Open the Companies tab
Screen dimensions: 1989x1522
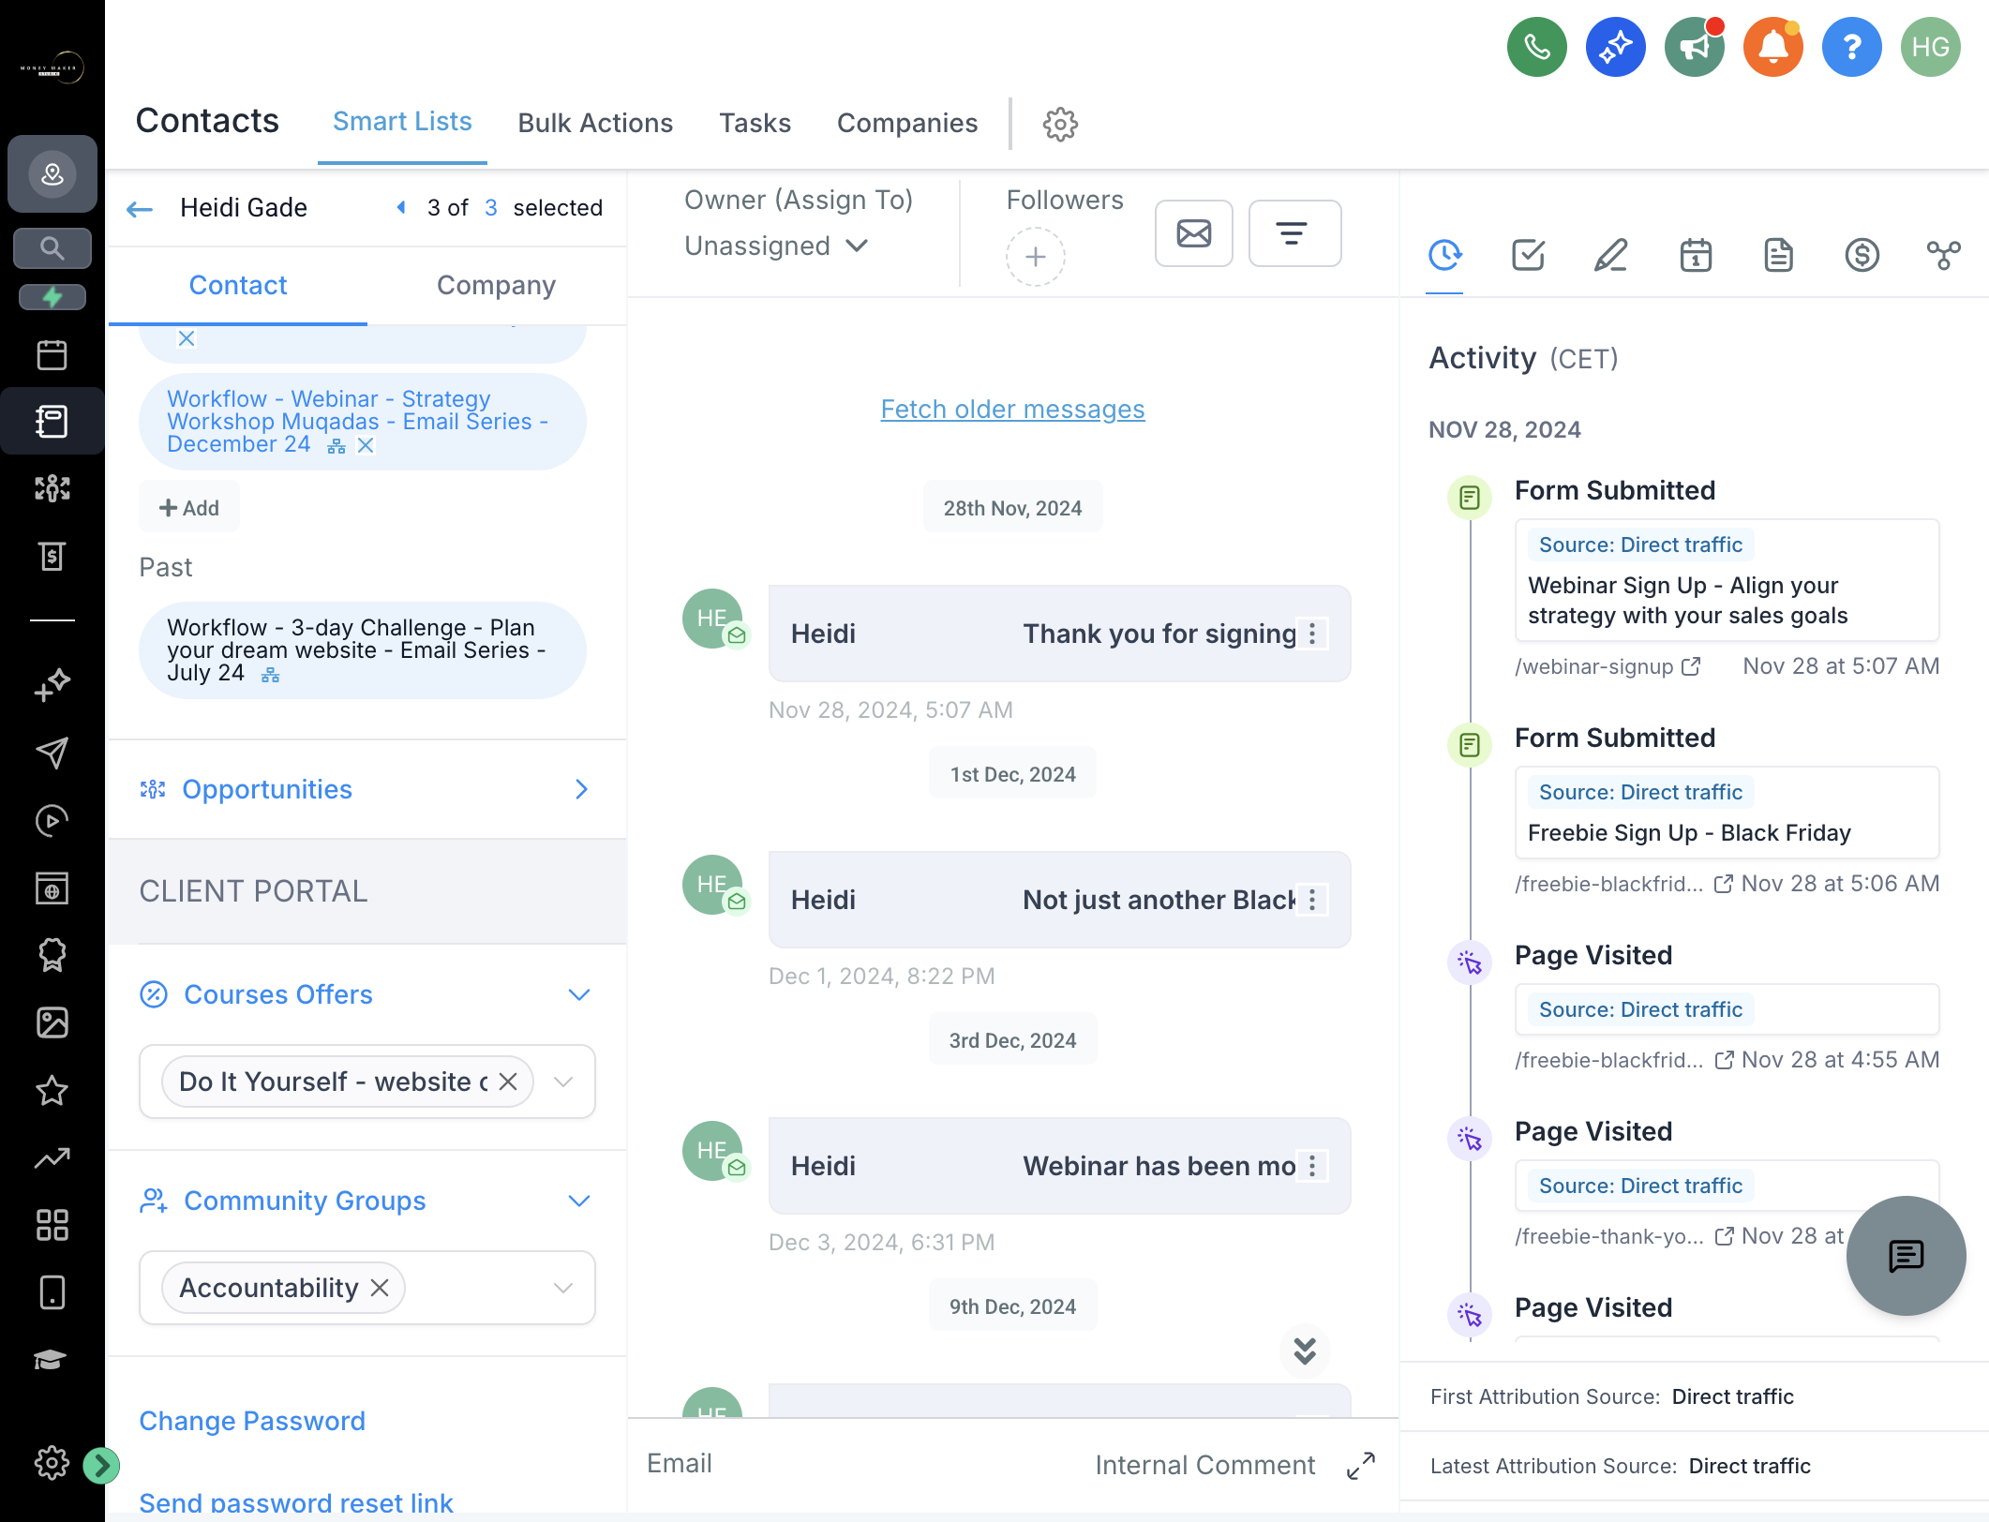[x=906, y=123]
